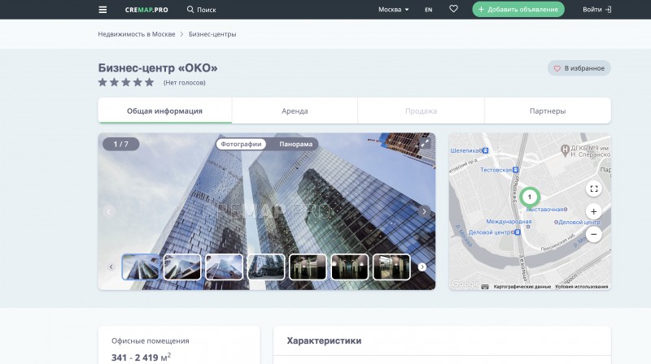Switch language to EN
Image resolution: width=651 pixels, height=364 pixels.
coord(429,10)
